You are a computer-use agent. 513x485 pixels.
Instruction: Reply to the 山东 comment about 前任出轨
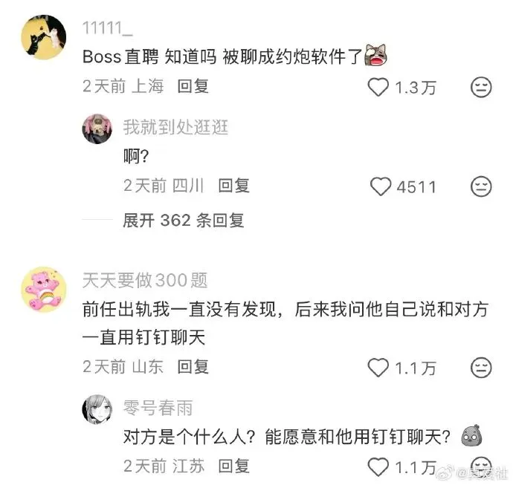pyautogui.click(x=193, y=367)
